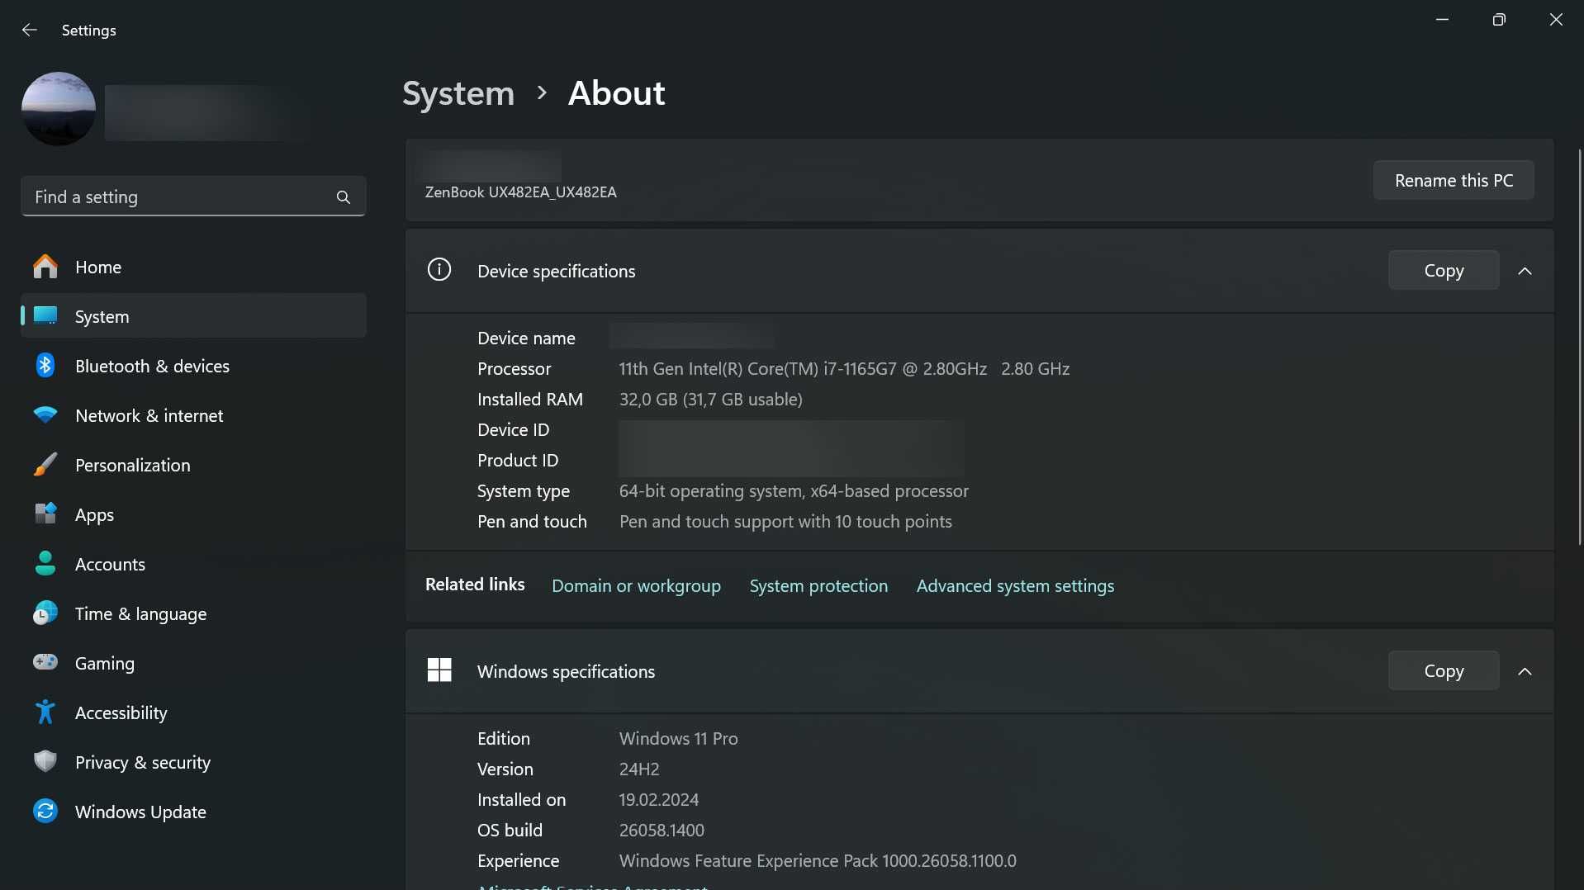Open Gaming settings label
The height and width of the screenshot is (890, 1584).
(x=104, y=663)
